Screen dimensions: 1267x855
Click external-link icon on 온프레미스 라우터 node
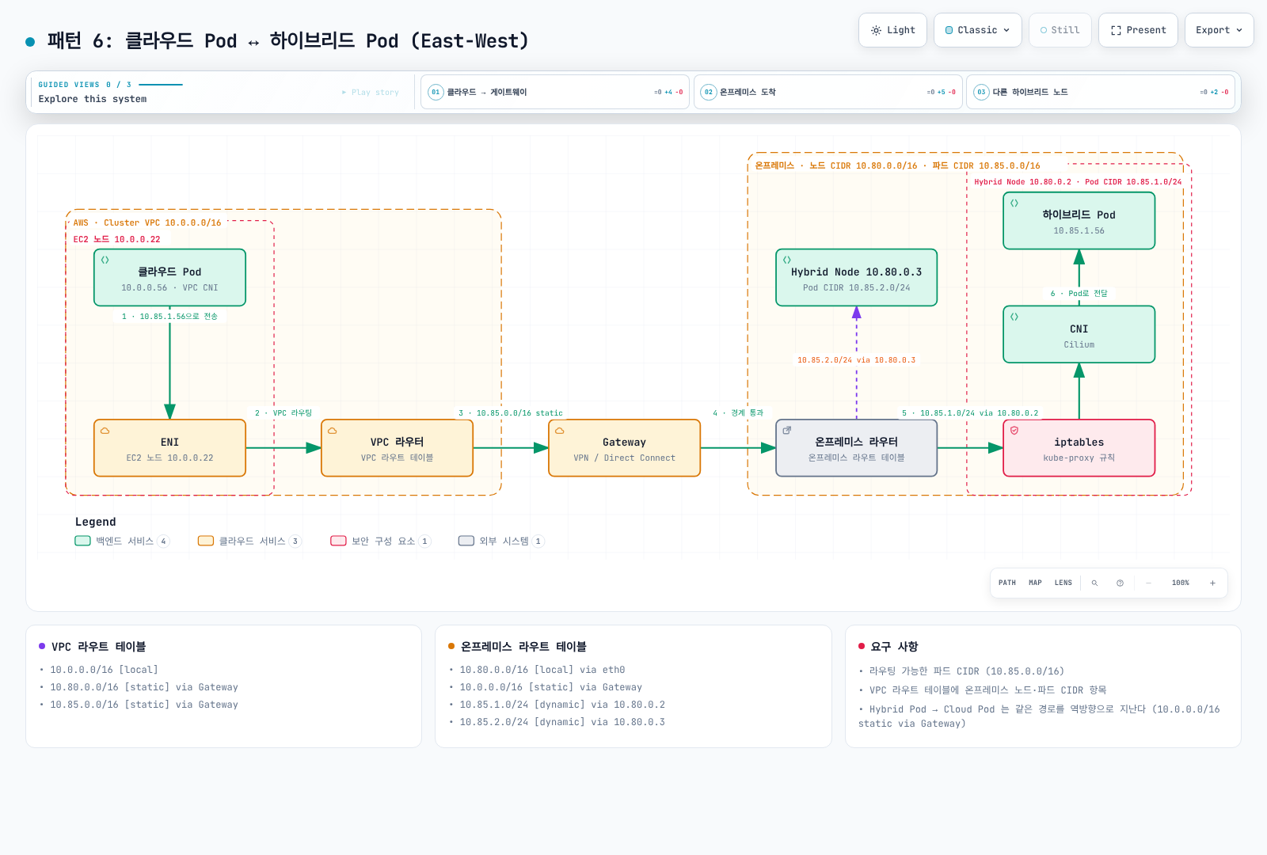tap(787, 431)
